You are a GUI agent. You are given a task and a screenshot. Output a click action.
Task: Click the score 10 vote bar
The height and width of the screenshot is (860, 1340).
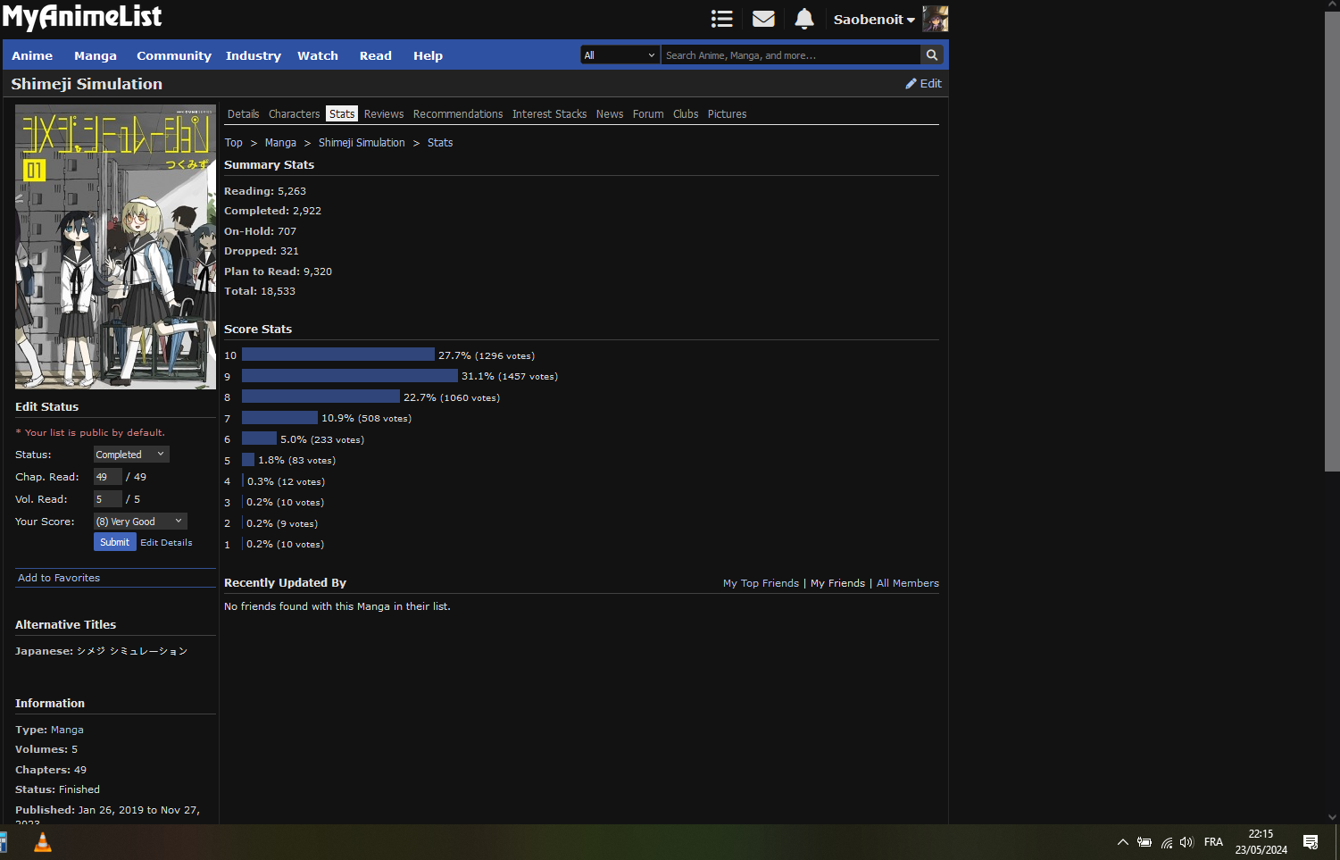338,355
